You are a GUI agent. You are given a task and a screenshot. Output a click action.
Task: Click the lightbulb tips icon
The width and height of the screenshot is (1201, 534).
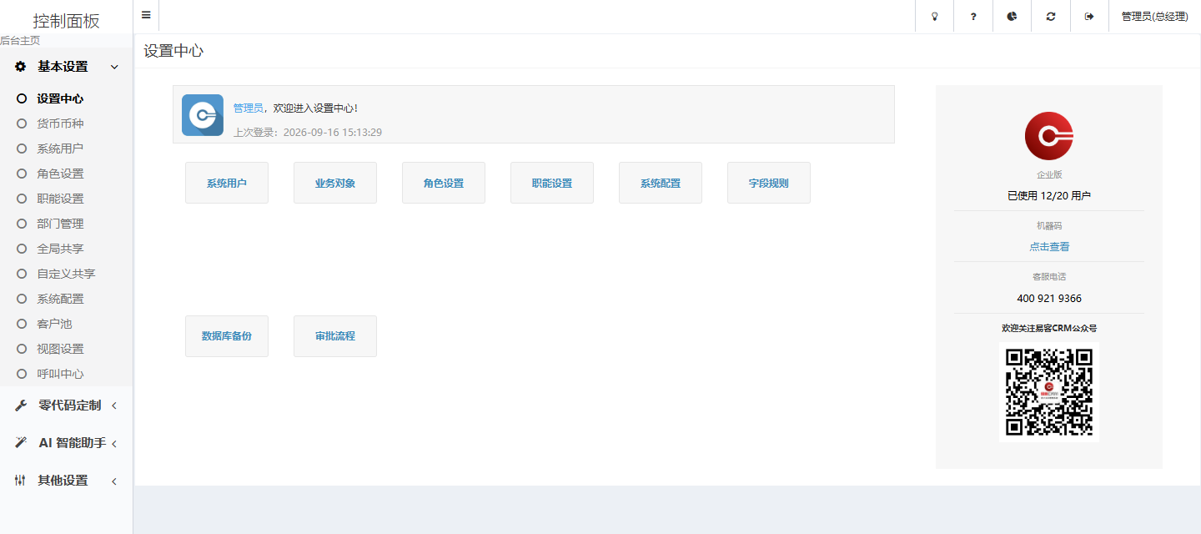[x=934, y=16]
